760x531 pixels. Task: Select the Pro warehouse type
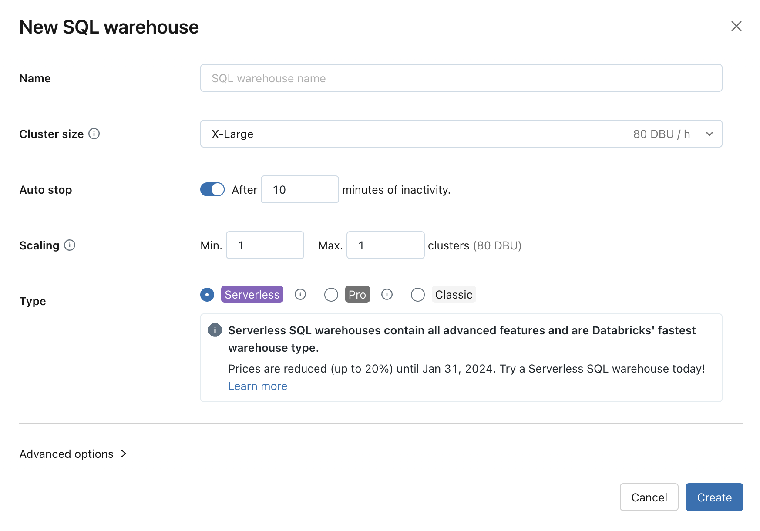click(331, 295)
